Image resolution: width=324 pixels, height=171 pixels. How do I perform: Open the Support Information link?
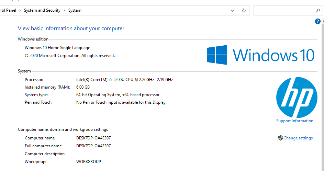point(294,121)
